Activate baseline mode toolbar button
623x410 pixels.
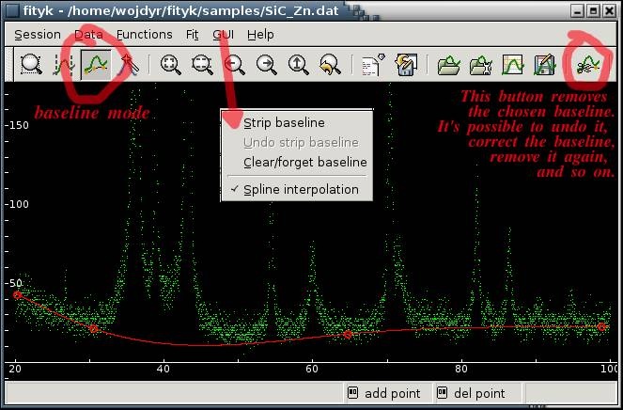(96, 65)
